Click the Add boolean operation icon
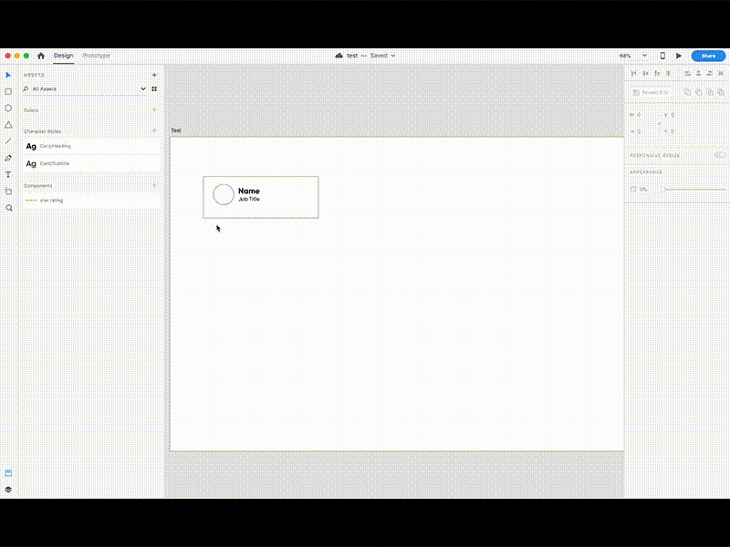 (688, 93)
